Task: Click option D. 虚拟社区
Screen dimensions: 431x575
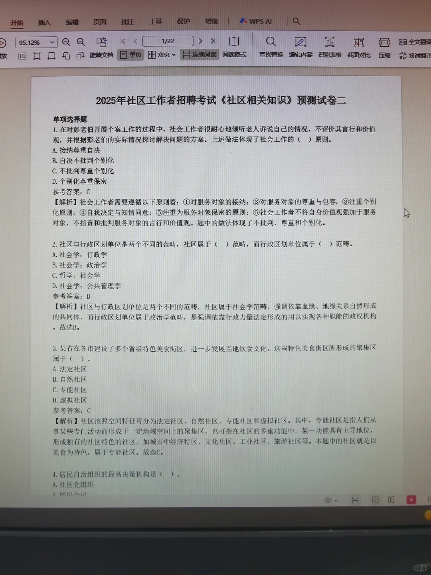Action: (x=69, y=401)
